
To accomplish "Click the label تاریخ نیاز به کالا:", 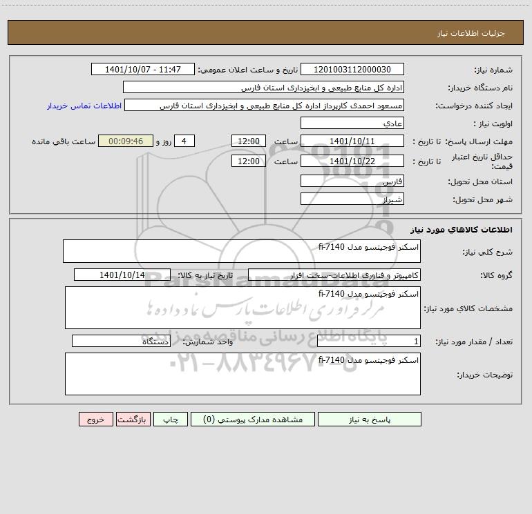I will click(x=205, y=275).
